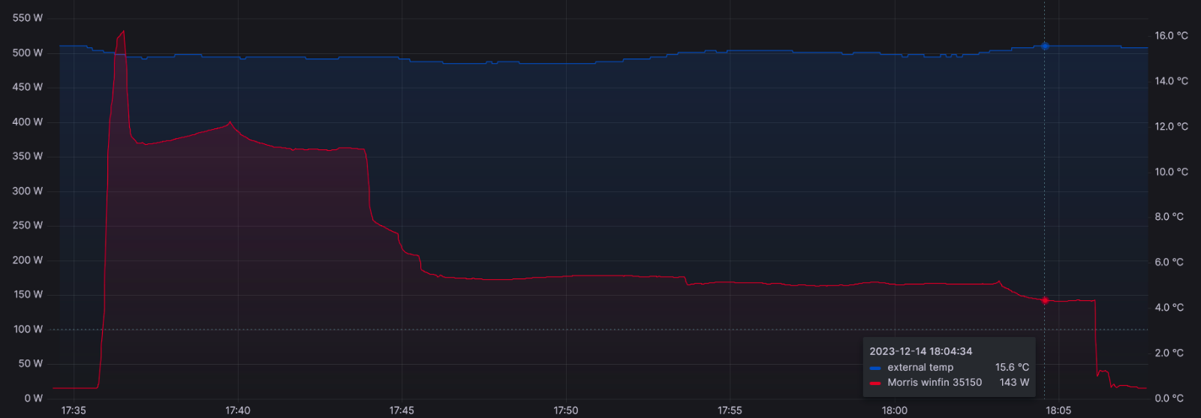Click the 17:45 time axis label
Image resolution: width=1201 pixels, height=418 pixels.
[x=402, y=410]
